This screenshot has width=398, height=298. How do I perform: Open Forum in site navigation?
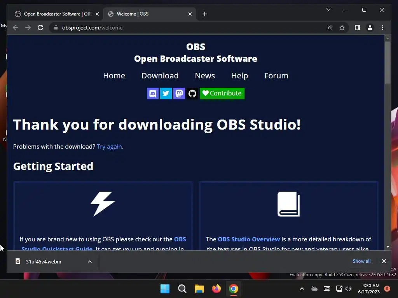coord(276,76)
